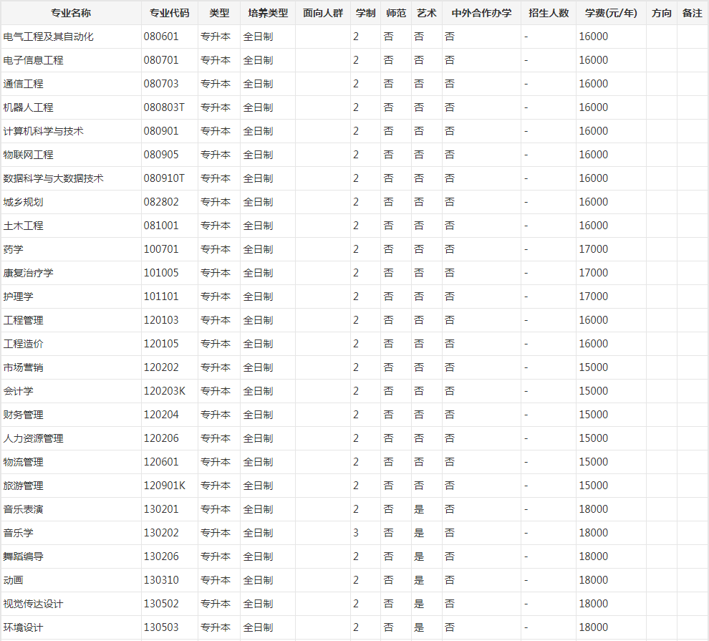709x641 pixels.
Task: Select the 机器人工程 major name
Action: 29,107
